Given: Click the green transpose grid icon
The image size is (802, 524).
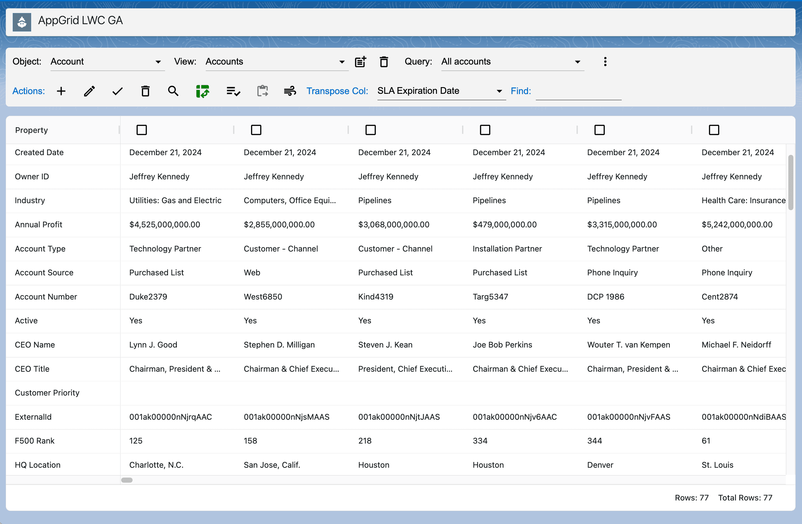Looking at the screenshot, I should coord(203,91).
